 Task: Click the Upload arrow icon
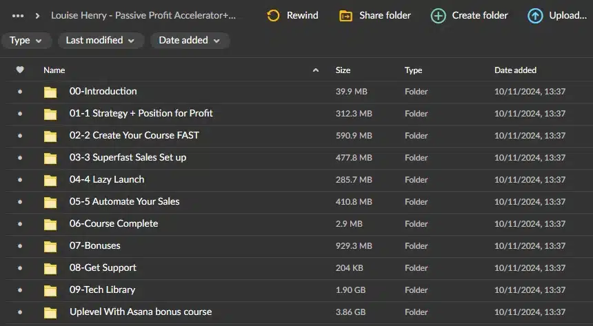click(x=535, y=16)
